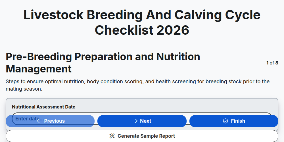This screenshot has height=142, width=284.
Task: Click the Nutritional Assessment Date label
Action: coord(43,107)
